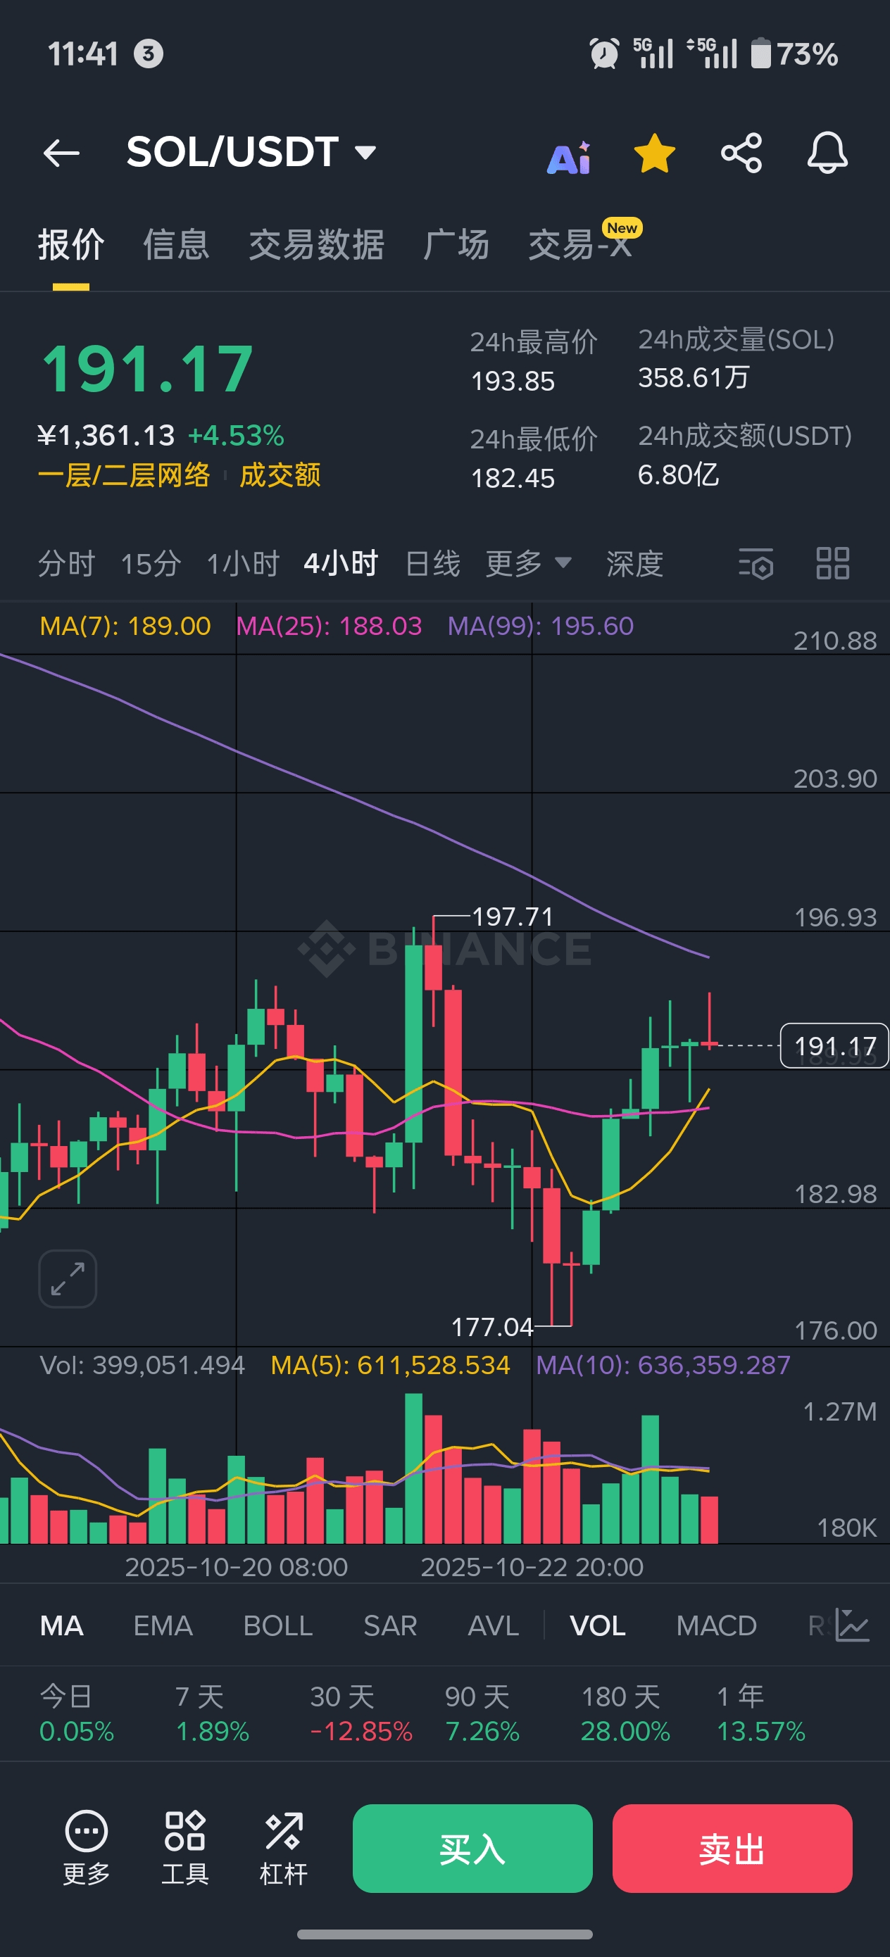This screenshot has width=890, height=1957.
Task: Tap the grid layout icon
Action: tap(832, 564)
